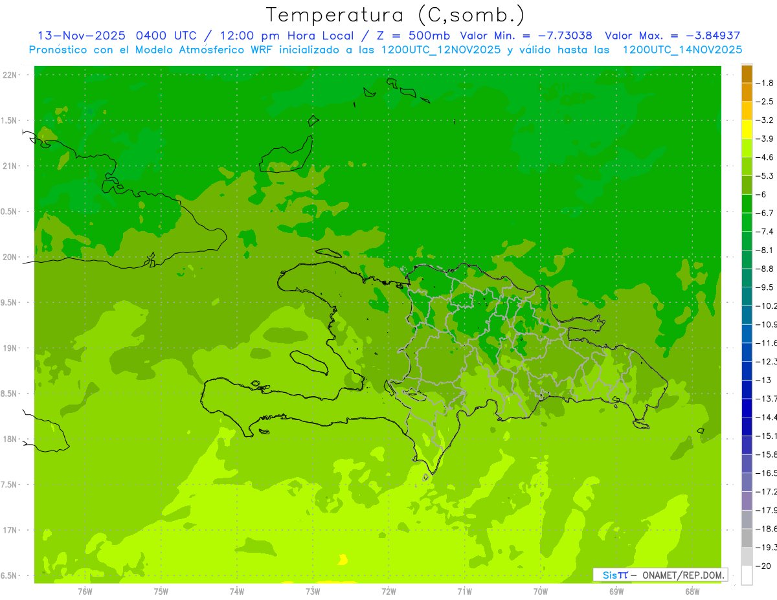Click the '-5.3' legend value
The height and width of the screenshot is (600, 777).
(x=765, y=175)
